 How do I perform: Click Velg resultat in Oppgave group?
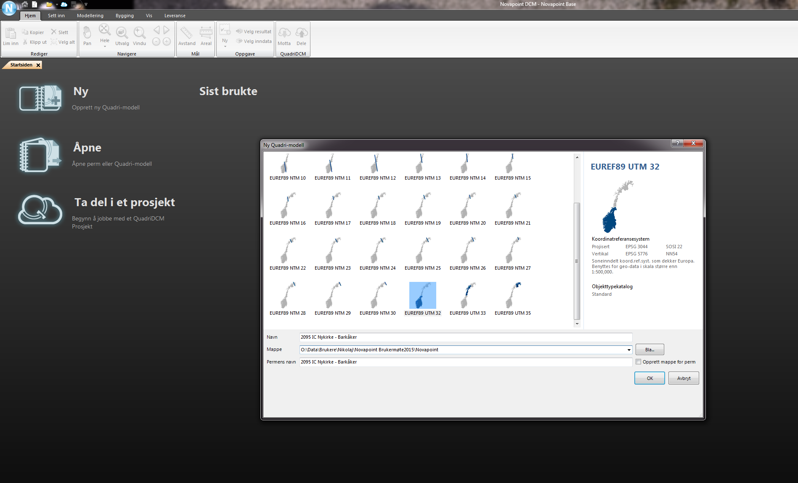(254, 32)
